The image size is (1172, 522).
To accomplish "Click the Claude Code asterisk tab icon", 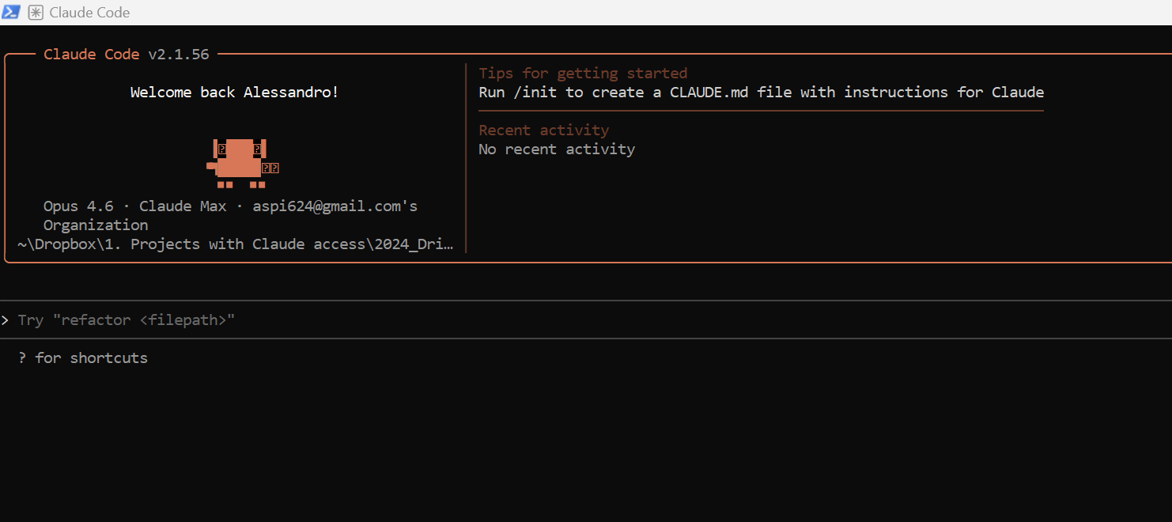I will pos(36,13).
